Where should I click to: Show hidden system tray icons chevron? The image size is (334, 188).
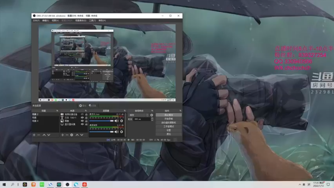[x=300, y=184]
